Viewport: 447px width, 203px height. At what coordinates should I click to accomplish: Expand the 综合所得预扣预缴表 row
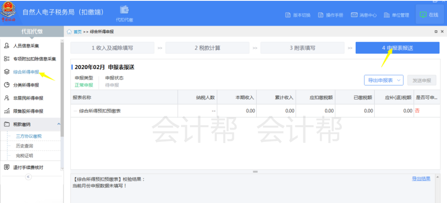point(75,111)
